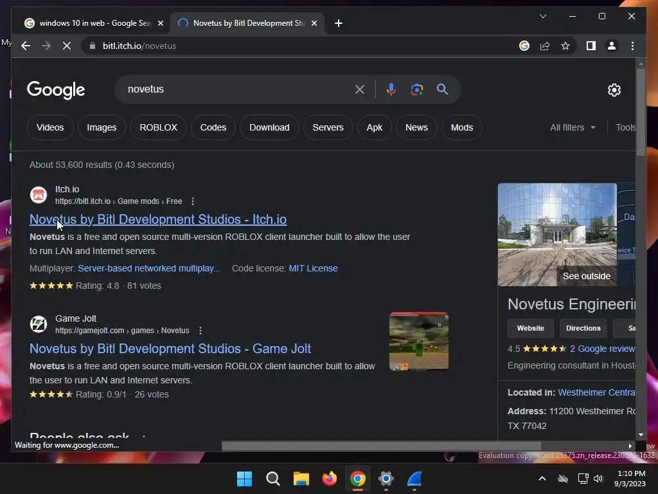658x494 pixels.
Task: Click Chrome icon in taskbar
Action: point(357,479)
